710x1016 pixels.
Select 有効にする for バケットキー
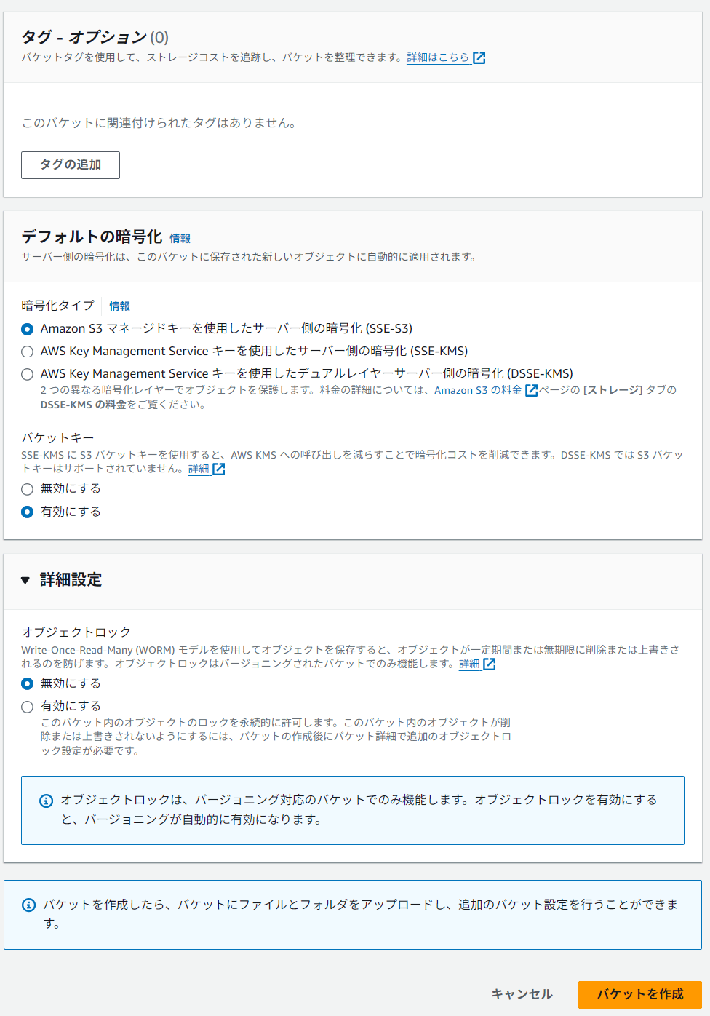click(x=28, y=512)
